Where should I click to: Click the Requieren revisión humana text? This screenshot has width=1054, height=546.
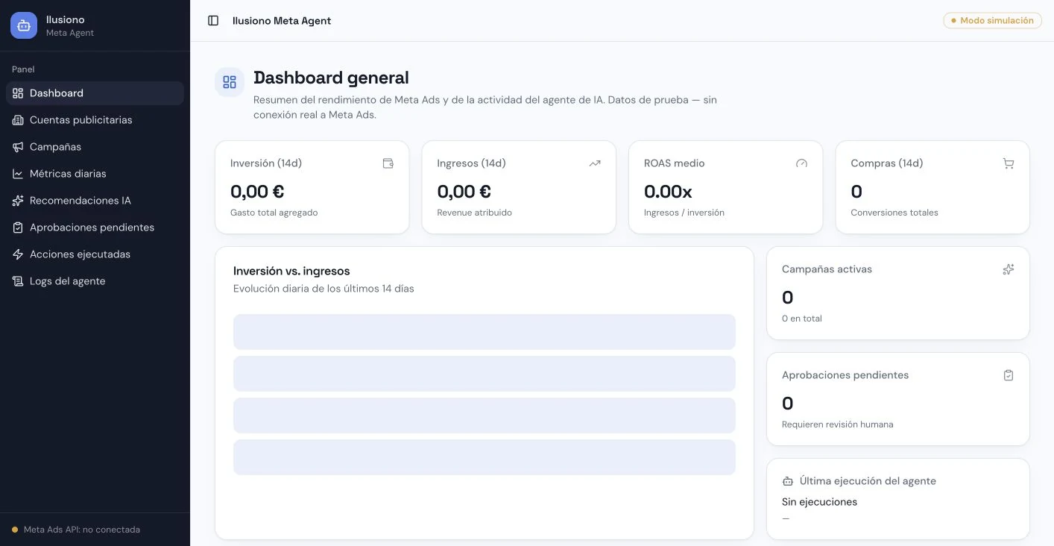click(x=837, y=424)
